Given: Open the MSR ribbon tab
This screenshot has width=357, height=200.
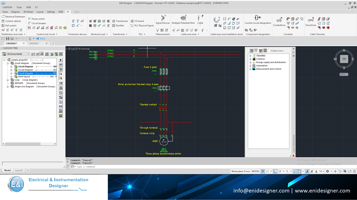Looking at the screenshot, I should point(61,12).
